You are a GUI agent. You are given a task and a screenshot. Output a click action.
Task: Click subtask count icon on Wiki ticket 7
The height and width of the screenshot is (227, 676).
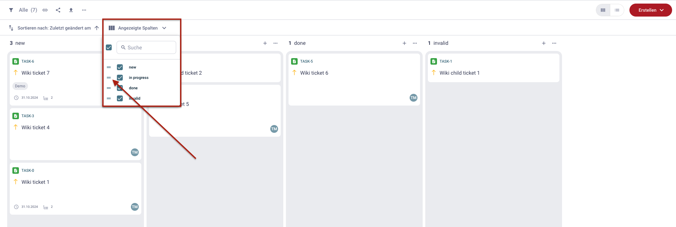pyautogui.click(x=46, y=98)
